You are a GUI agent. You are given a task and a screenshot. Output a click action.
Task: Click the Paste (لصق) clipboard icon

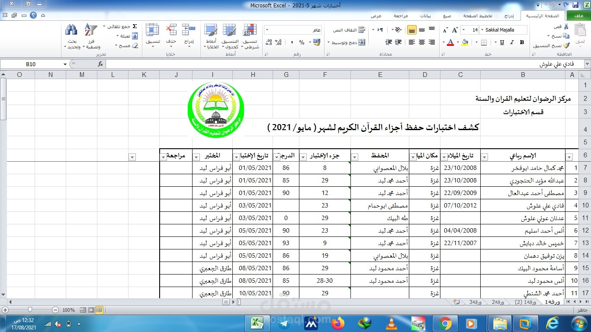tap(580, 30)
